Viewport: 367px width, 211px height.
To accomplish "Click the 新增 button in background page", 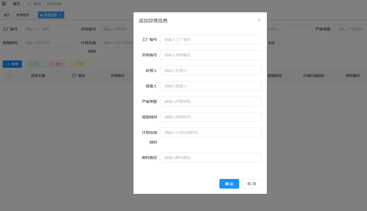I will tap(12, 64).
